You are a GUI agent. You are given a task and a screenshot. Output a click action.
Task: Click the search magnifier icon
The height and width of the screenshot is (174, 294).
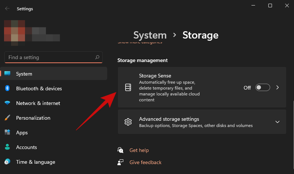click(x=97, y=57)
